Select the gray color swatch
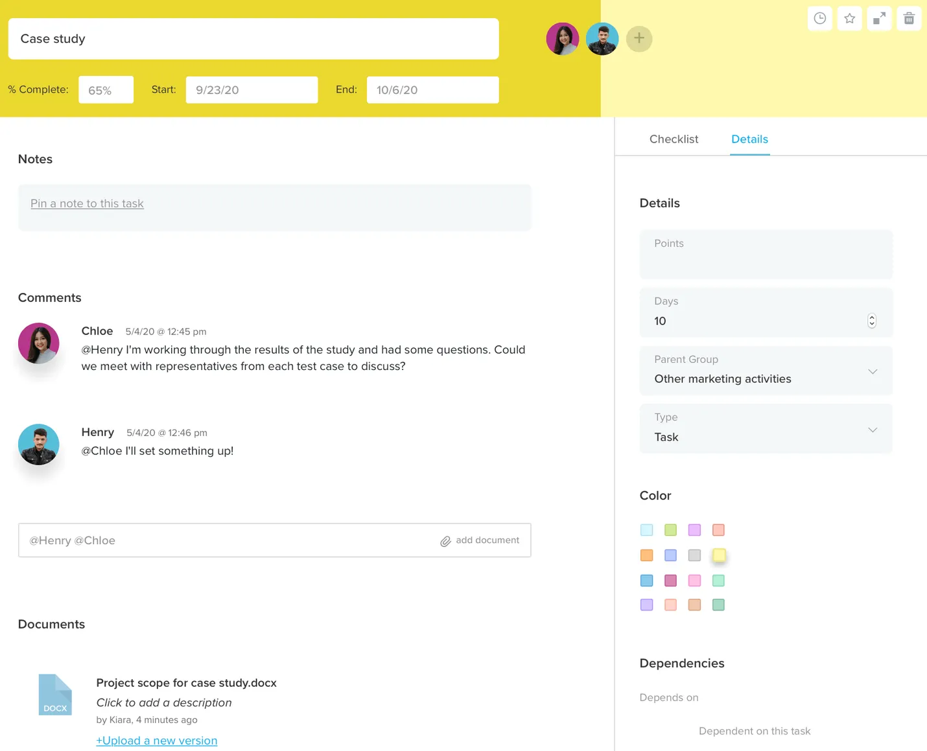 click(694, 555)
